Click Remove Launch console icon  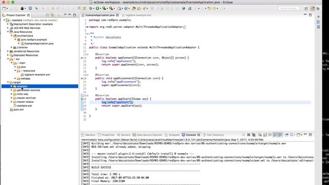[x=249, y=135]
